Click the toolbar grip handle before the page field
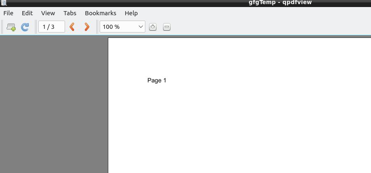Viewport: 371px width, 173px height. tap(36, 27)
